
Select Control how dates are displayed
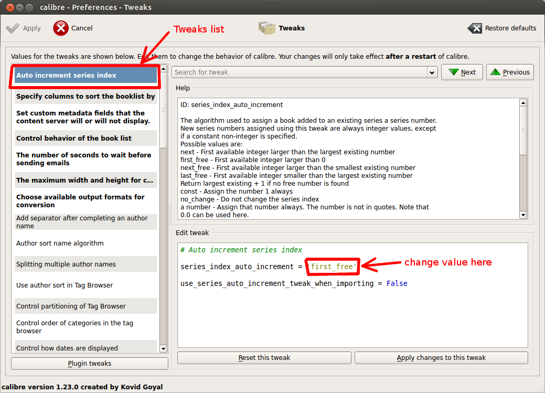pos(86,348)
